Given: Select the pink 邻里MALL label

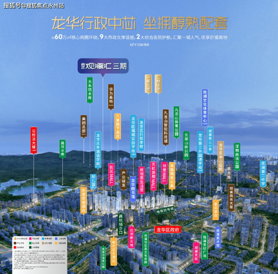Looking at the screenshot, I should (164, 173).
